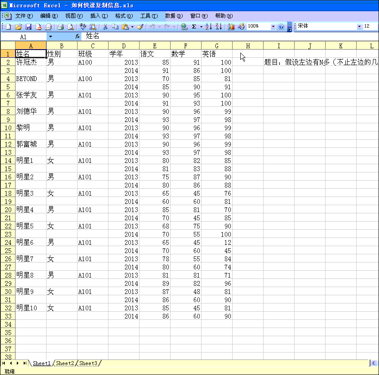
Task: Switch to the Sheet3 tab
Action: 88,363
